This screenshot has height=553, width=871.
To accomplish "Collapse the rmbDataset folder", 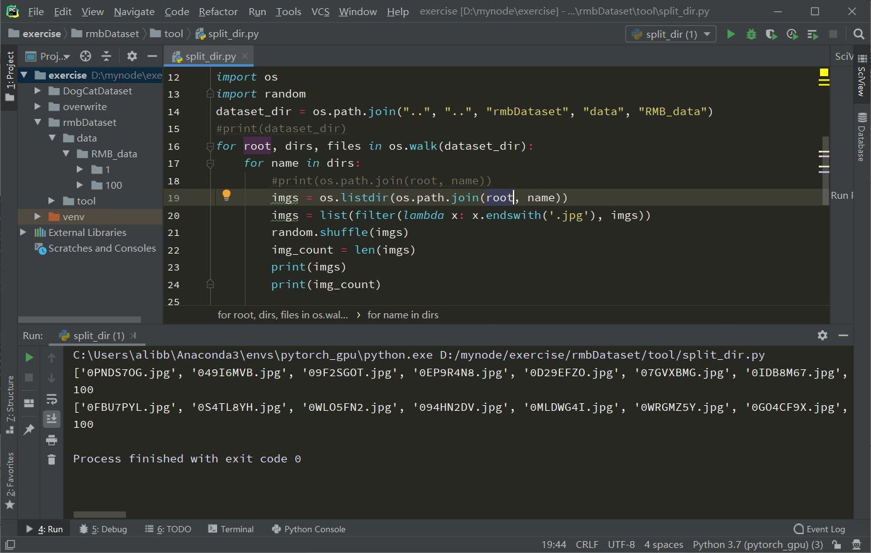I will [x=38, y=122].
